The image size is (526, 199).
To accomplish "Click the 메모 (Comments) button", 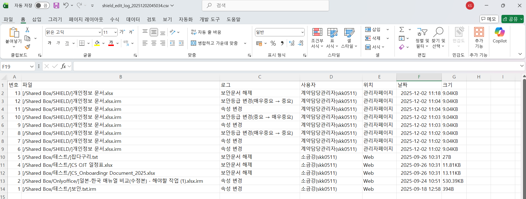I will coord(489,19).
